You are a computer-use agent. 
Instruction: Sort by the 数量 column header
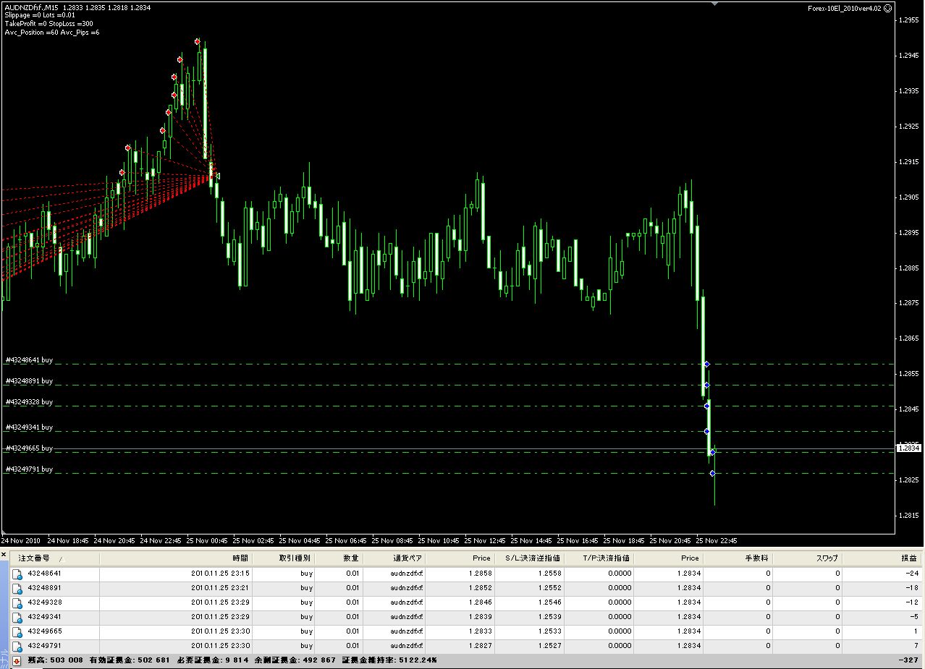(339, 558)
